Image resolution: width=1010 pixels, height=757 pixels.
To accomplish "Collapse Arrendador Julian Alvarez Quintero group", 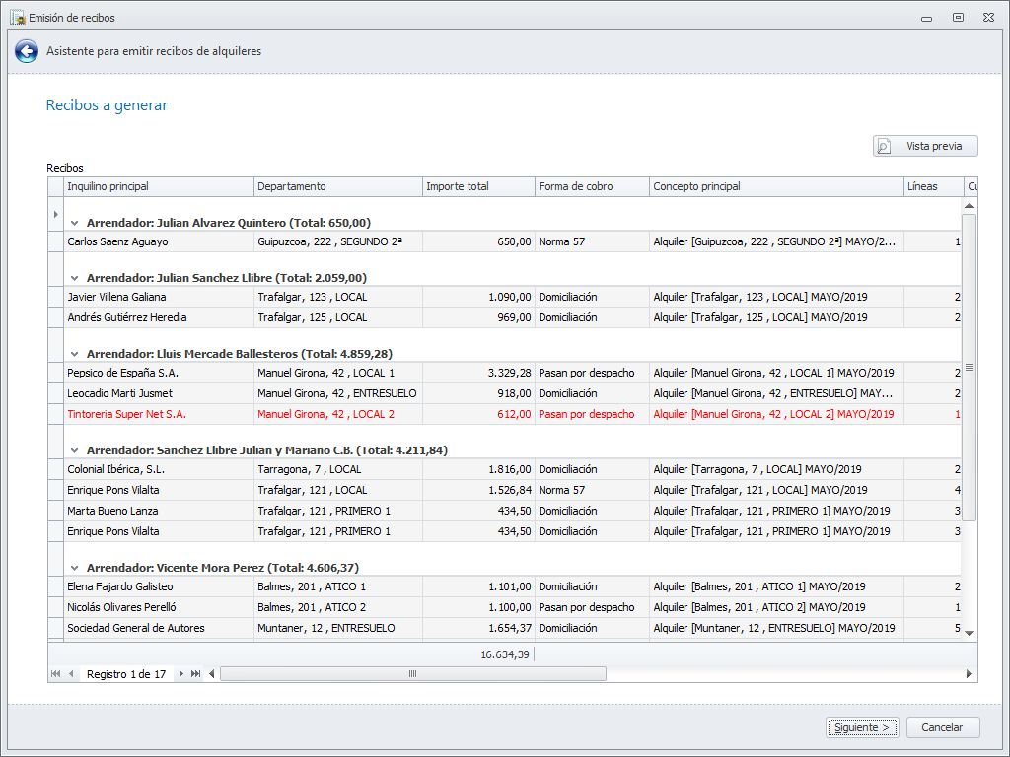I will tap(74, 223).
